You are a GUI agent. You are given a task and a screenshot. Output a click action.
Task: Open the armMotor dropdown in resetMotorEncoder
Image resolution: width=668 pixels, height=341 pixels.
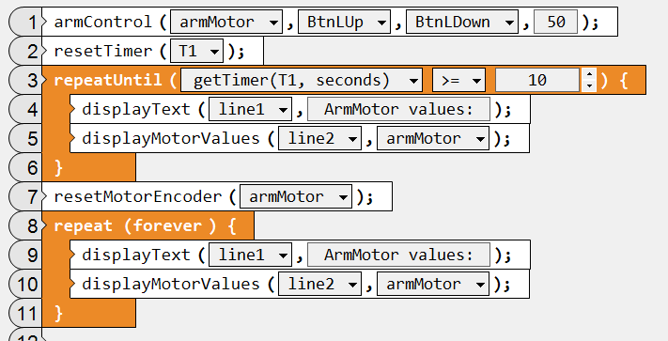tap(296, 196)
